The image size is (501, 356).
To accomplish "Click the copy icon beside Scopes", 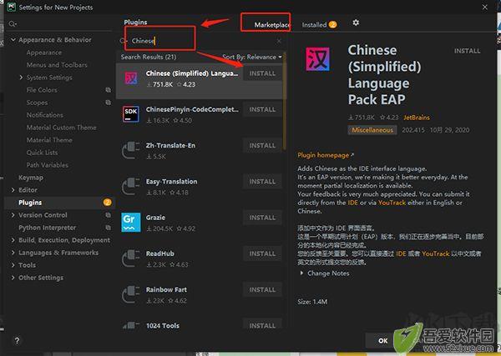I will point(109,103).
